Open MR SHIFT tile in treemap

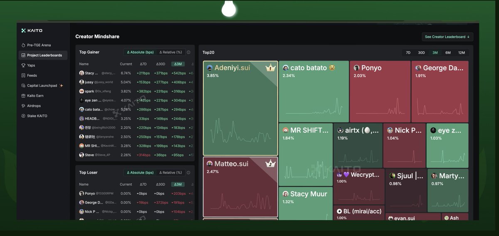pyautogui.click(x=306, y=155)
